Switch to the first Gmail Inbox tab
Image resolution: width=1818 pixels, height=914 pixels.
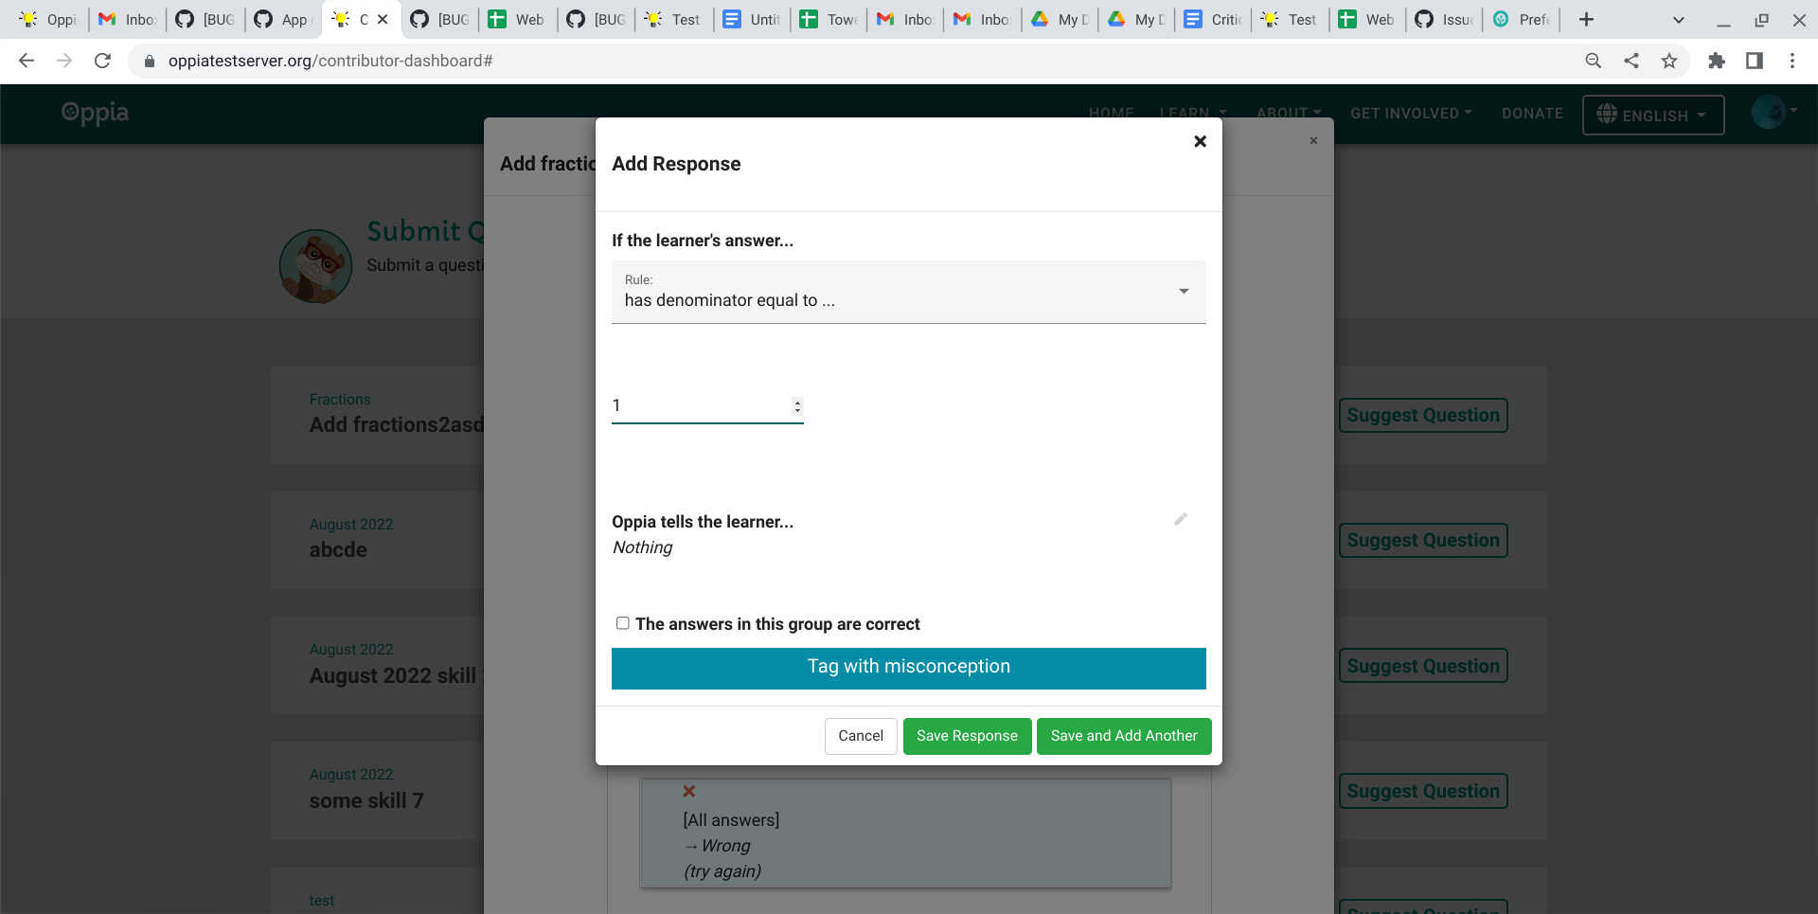tap(127, 19)
